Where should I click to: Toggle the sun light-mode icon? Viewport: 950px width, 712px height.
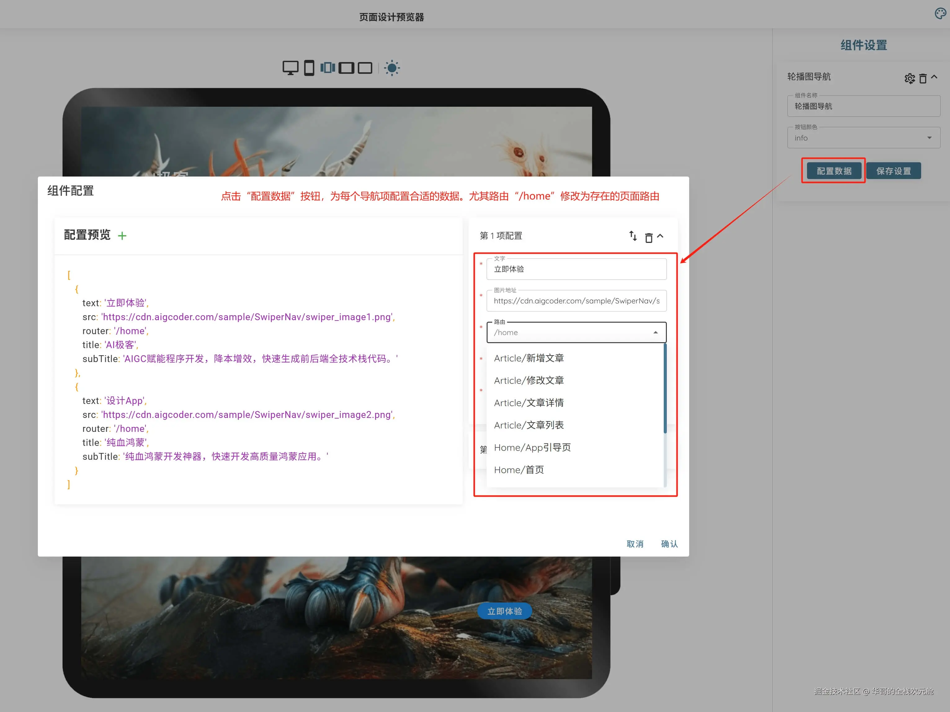coord(392,68)
